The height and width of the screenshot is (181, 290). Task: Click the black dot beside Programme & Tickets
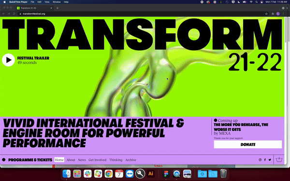(4, 160)
